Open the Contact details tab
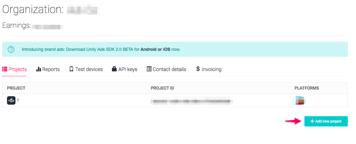 (167, 69)
